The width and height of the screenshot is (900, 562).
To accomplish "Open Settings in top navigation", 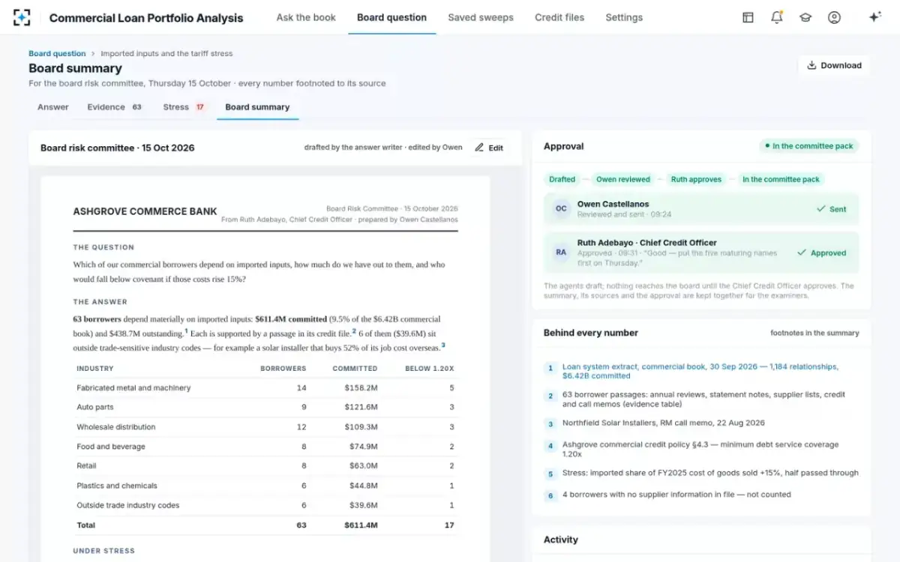I will click(624, 17).
